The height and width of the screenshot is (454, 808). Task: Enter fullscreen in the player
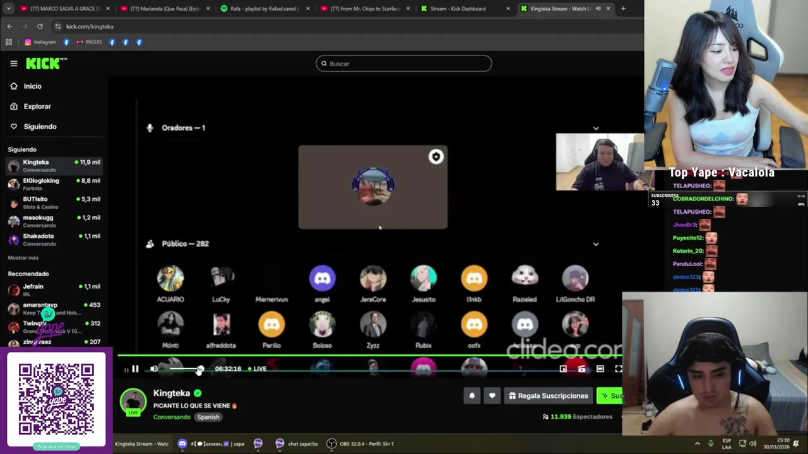click(x=619, y=369)
